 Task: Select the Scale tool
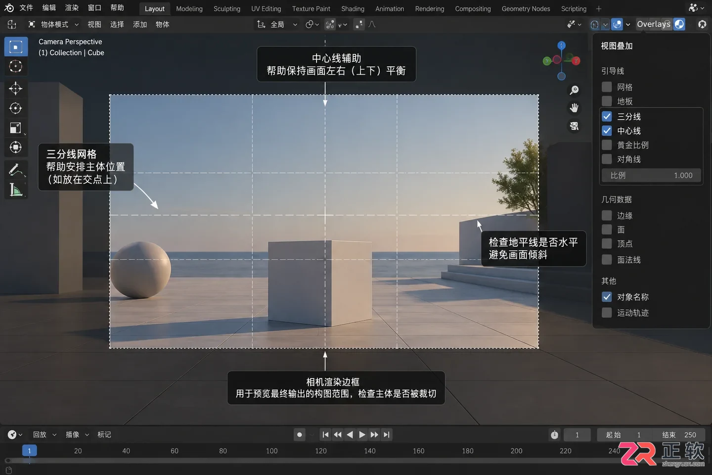(16, 128)
